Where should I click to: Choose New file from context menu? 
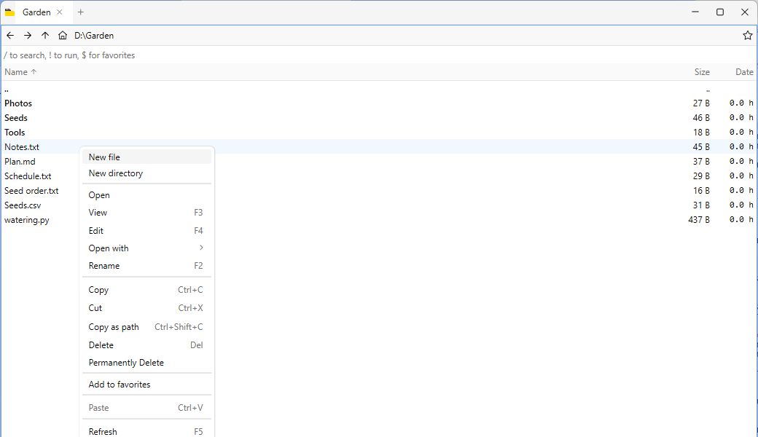(147, 157)
